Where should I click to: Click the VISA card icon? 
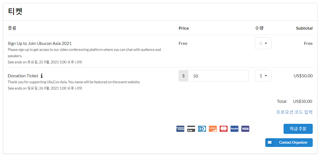(x=245, y=129)
